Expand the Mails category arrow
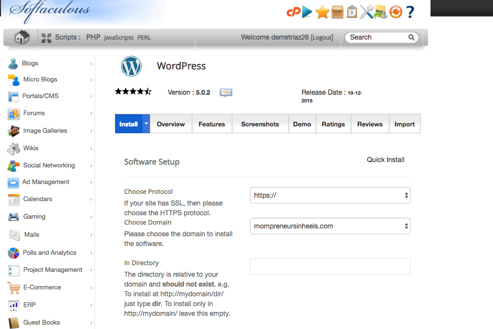493x329 pixels. (91, 235)
